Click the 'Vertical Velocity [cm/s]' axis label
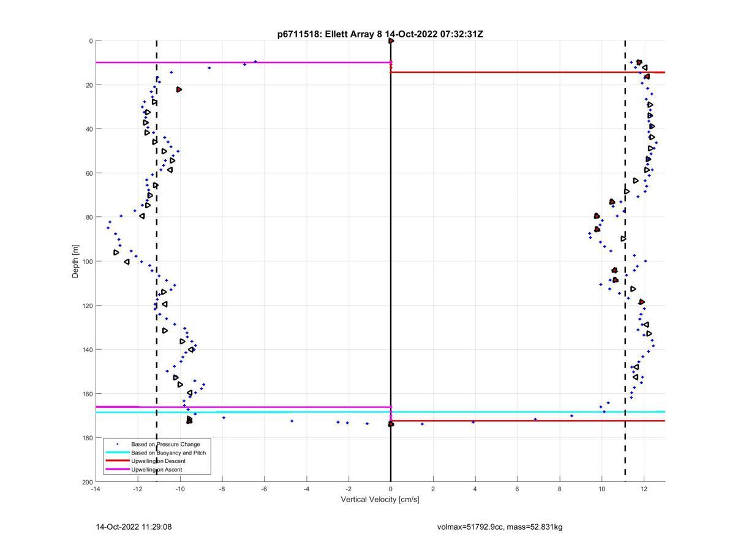 tap(380, 500)
